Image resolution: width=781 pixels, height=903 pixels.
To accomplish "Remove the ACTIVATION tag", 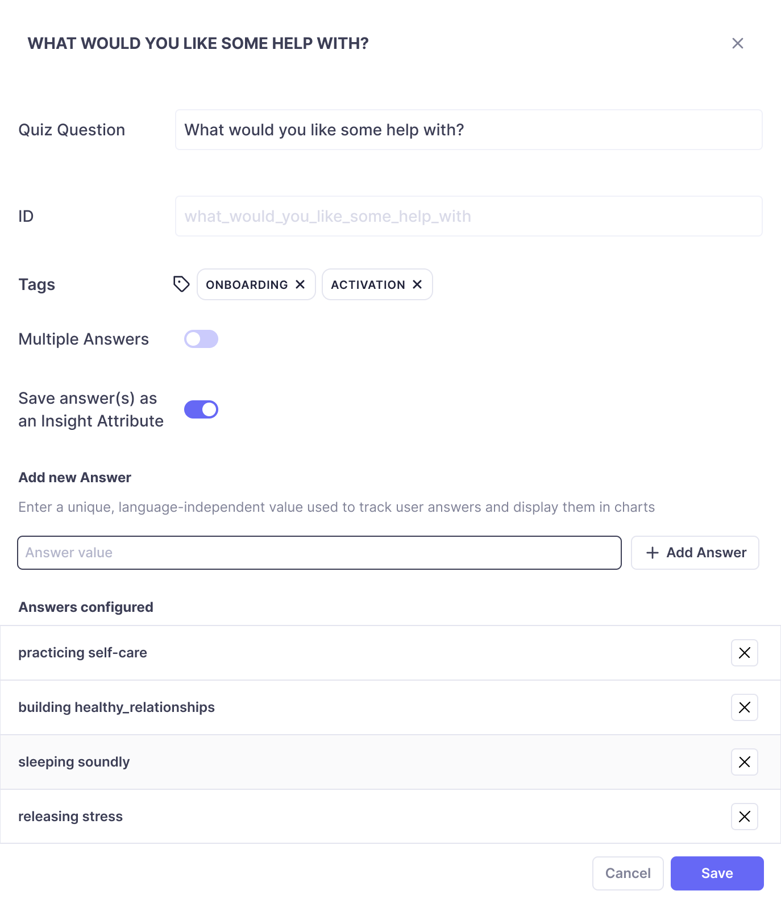I will 417,284.
